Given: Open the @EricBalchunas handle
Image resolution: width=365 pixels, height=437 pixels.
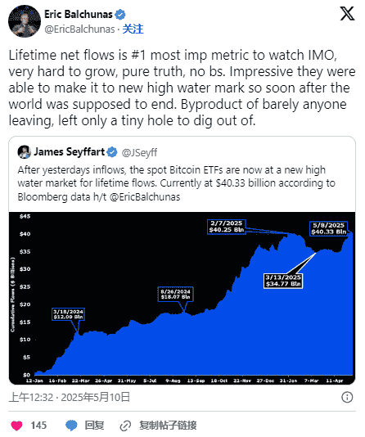Looking at the screenshot, I should pyautogui.click(x=79, y=29).
